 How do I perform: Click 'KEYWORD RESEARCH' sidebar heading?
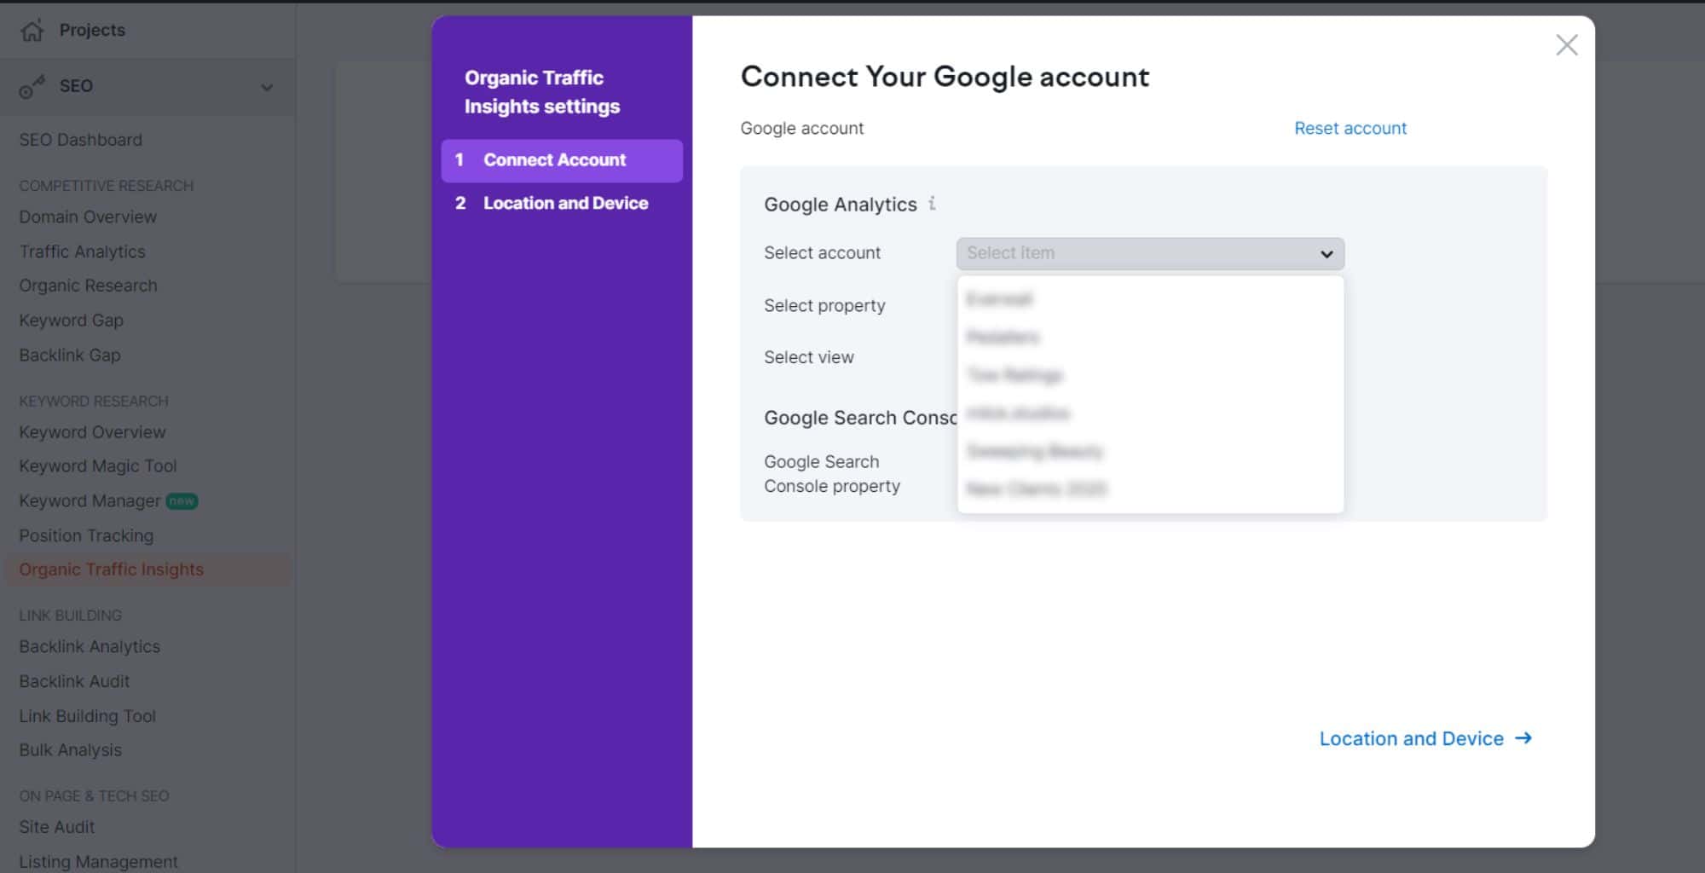(94, 401)
